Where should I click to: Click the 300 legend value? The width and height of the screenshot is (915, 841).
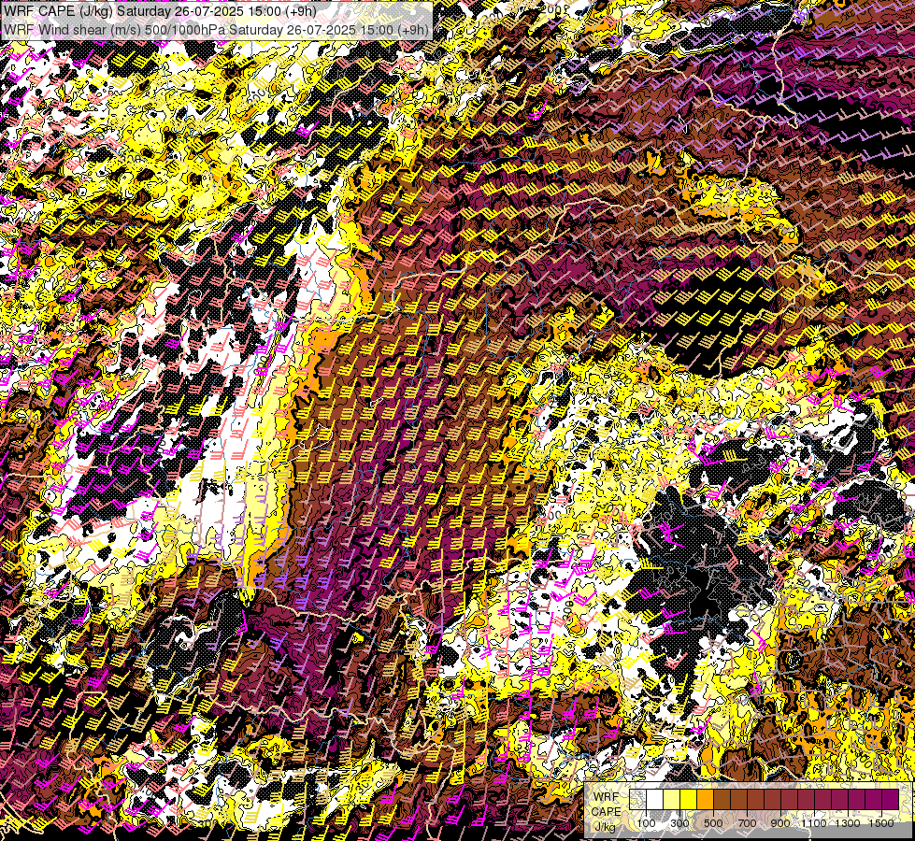(679, 823)
